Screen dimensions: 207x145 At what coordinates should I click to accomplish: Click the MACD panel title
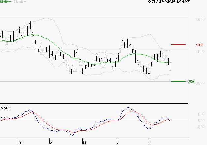tap(6, 108)
